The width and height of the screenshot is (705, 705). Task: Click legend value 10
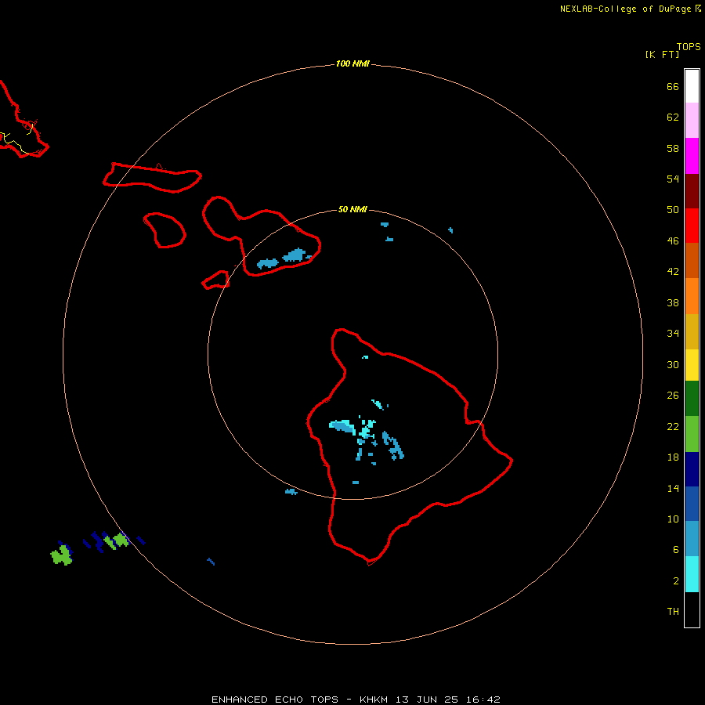pyautogui.click(x=673, y=519)
